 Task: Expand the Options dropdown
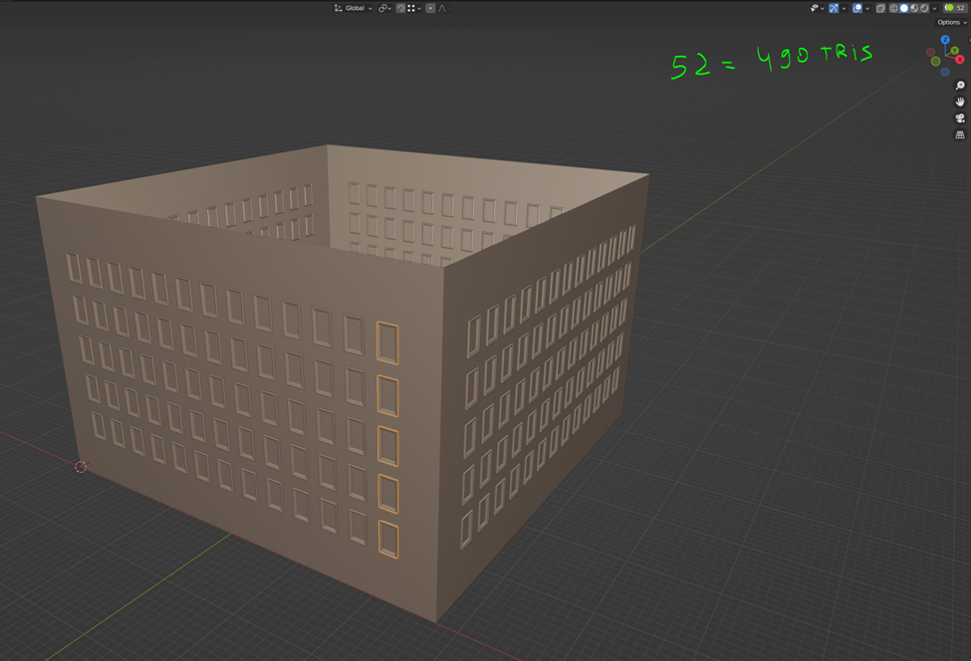point(950,22)
